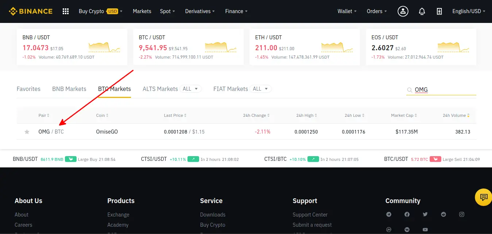This screenshot has height=234, width=492.
Task: Expand the Derivatives menu dropdown
Action: pyautogui.click(x=200, y=11)
